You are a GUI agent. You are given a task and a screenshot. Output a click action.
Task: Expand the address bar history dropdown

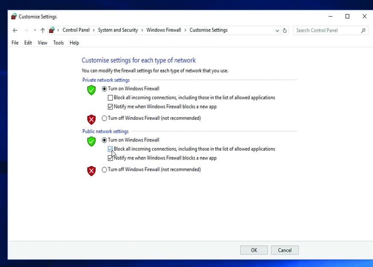pos(277,30)
